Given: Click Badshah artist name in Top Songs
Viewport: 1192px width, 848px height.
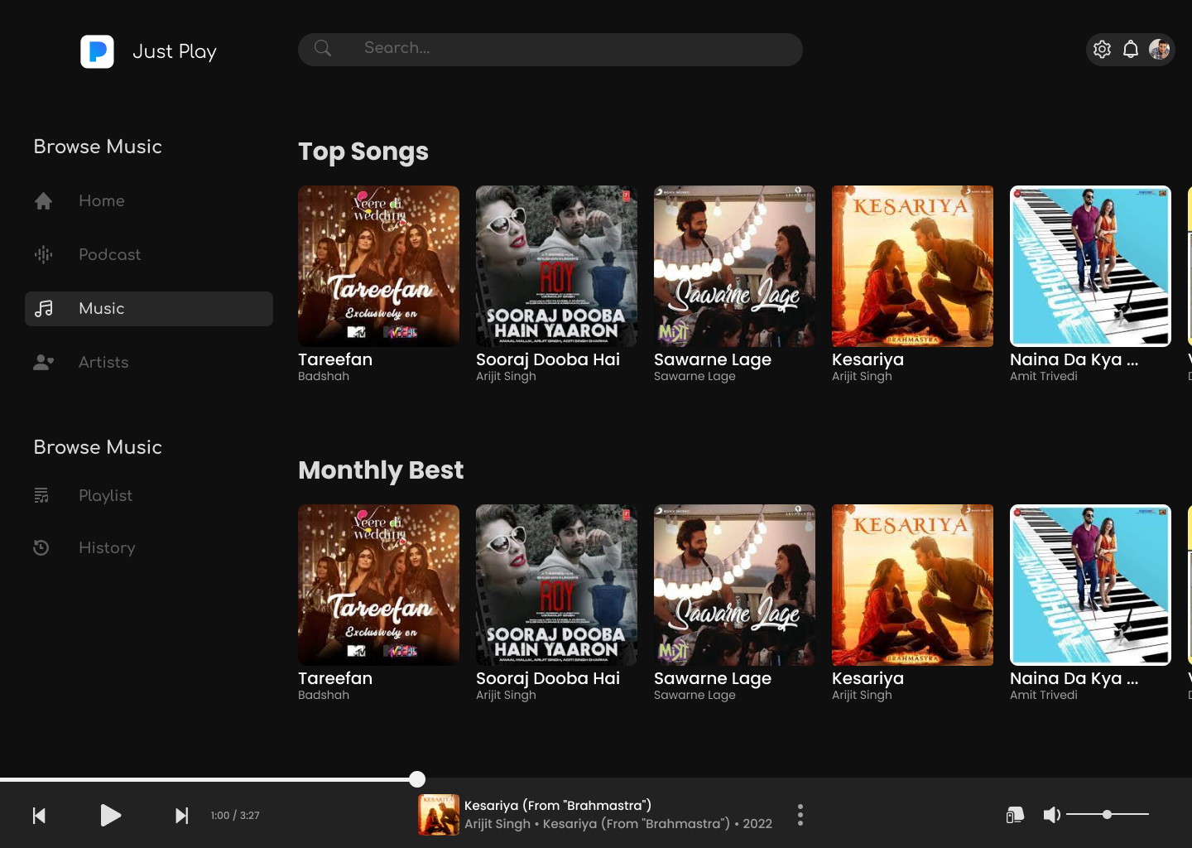Looking at the screenshot, I should click(x=324, y=376).
